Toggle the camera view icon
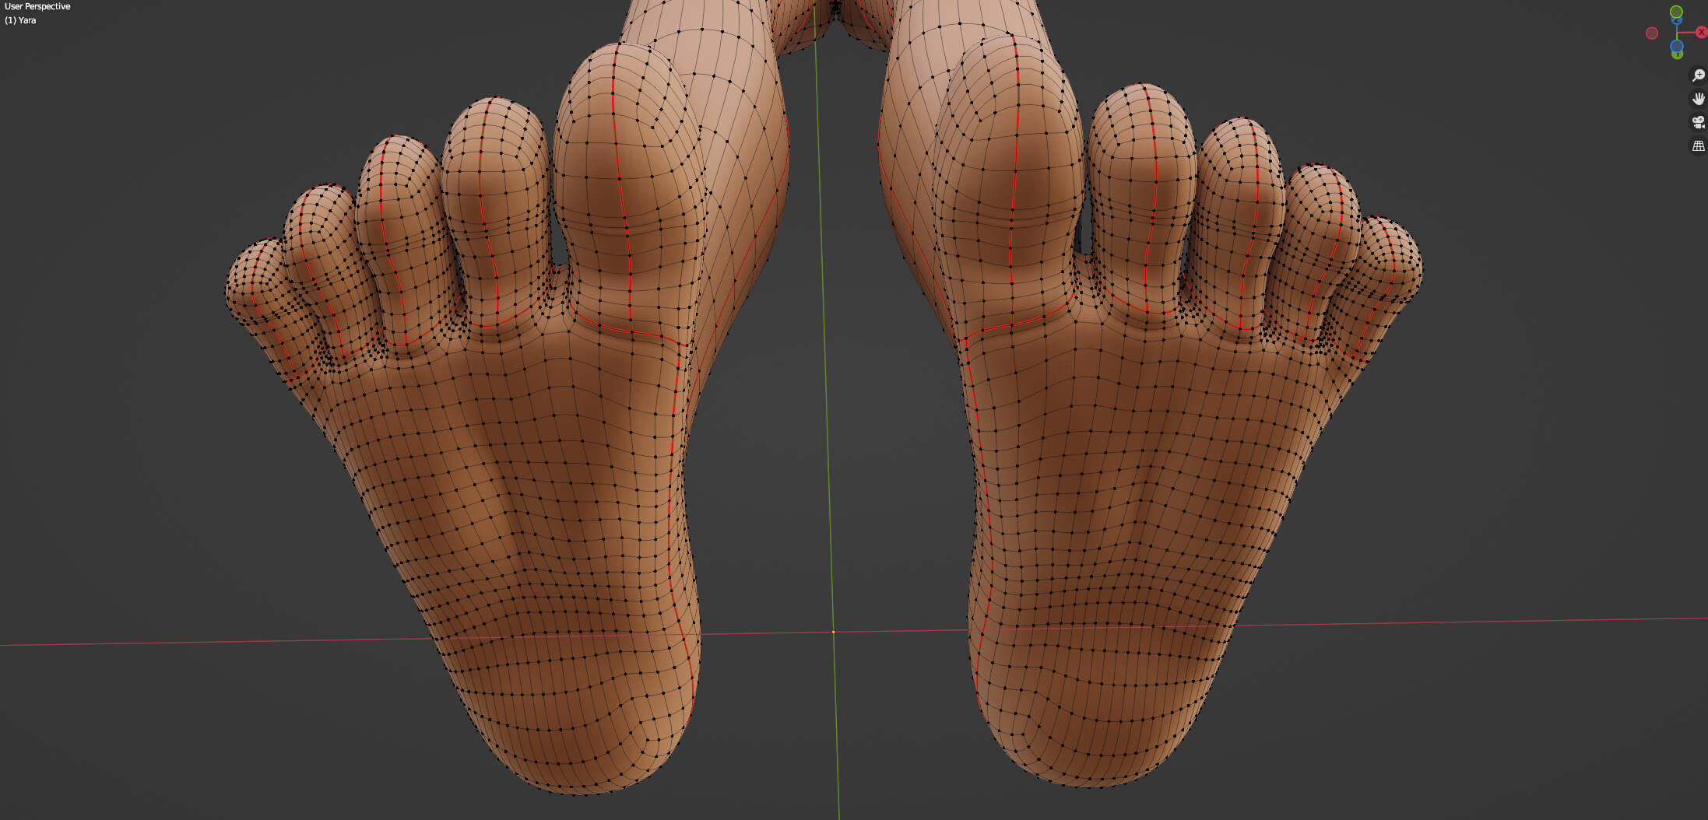 tap(1698, 122)
